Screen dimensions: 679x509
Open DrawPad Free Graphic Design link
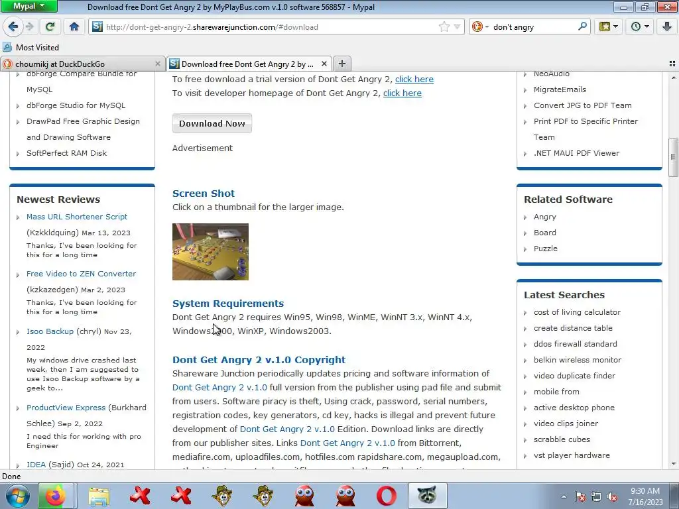(x=83, y=129)
